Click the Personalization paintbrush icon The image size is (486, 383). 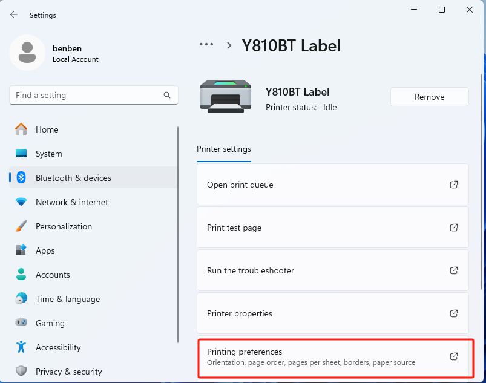tap(21, 226)
